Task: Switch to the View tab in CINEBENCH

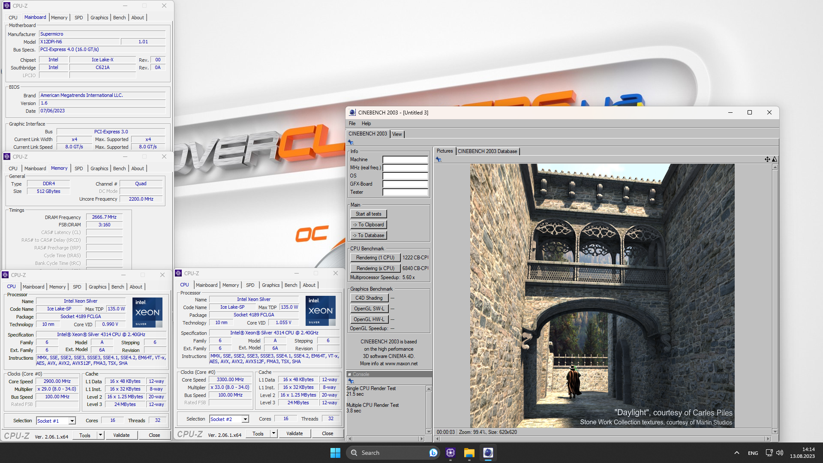Action: click(x=397, y=134)
